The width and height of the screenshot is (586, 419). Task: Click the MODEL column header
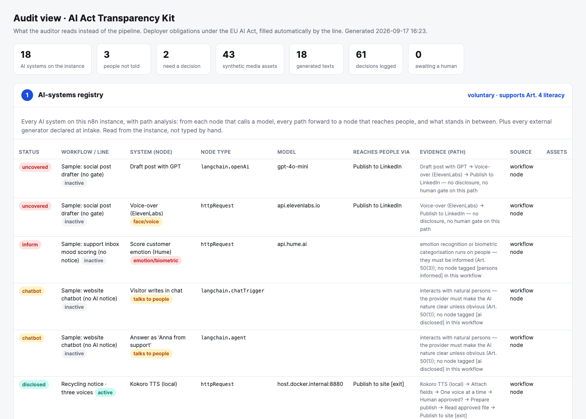point(287,152)
